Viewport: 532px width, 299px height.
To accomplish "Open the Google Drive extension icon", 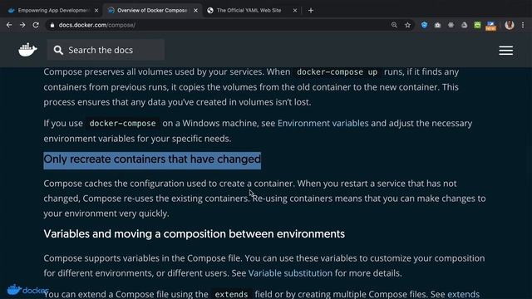I will click(x=464, y=25).
